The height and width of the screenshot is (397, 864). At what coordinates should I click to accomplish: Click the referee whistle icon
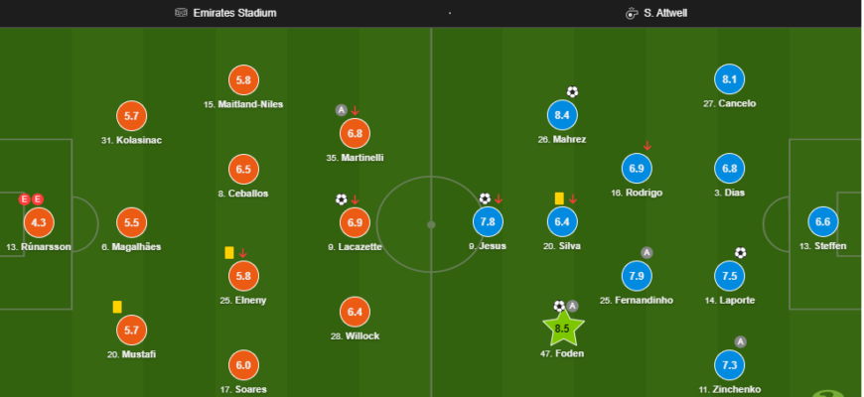[x=632, y=13]
